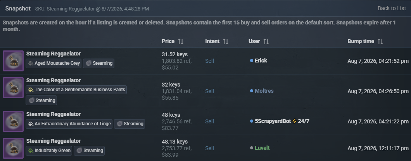This screenshot has width=411, height=161.
Task: Sort listings by User arrows icon
Action: click(266, 42)
